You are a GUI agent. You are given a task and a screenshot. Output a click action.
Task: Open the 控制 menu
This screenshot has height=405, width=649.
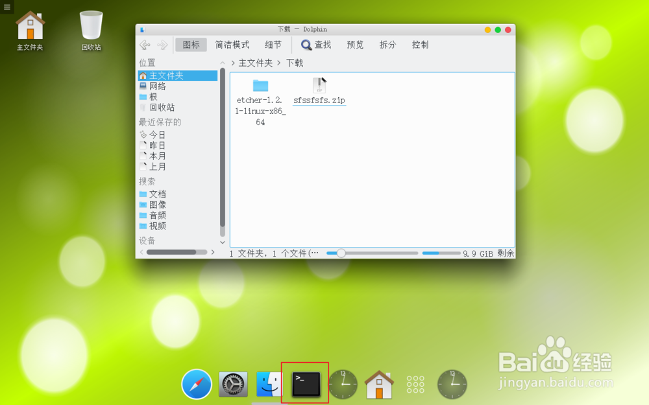pyautogui.click(x=419, y=45)
